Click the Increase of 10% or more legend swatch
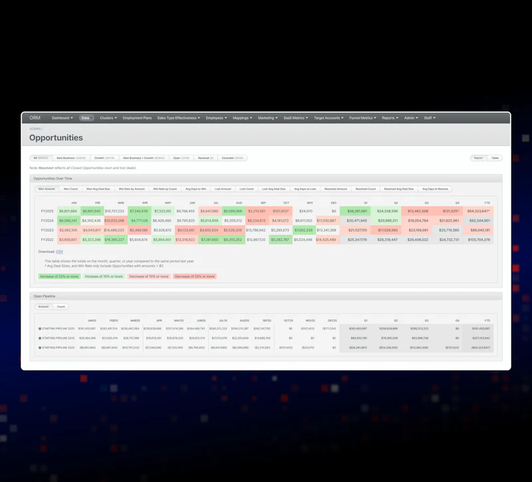Screen dimensions: 532x482 pyautogui.click(x=104, y=276)
